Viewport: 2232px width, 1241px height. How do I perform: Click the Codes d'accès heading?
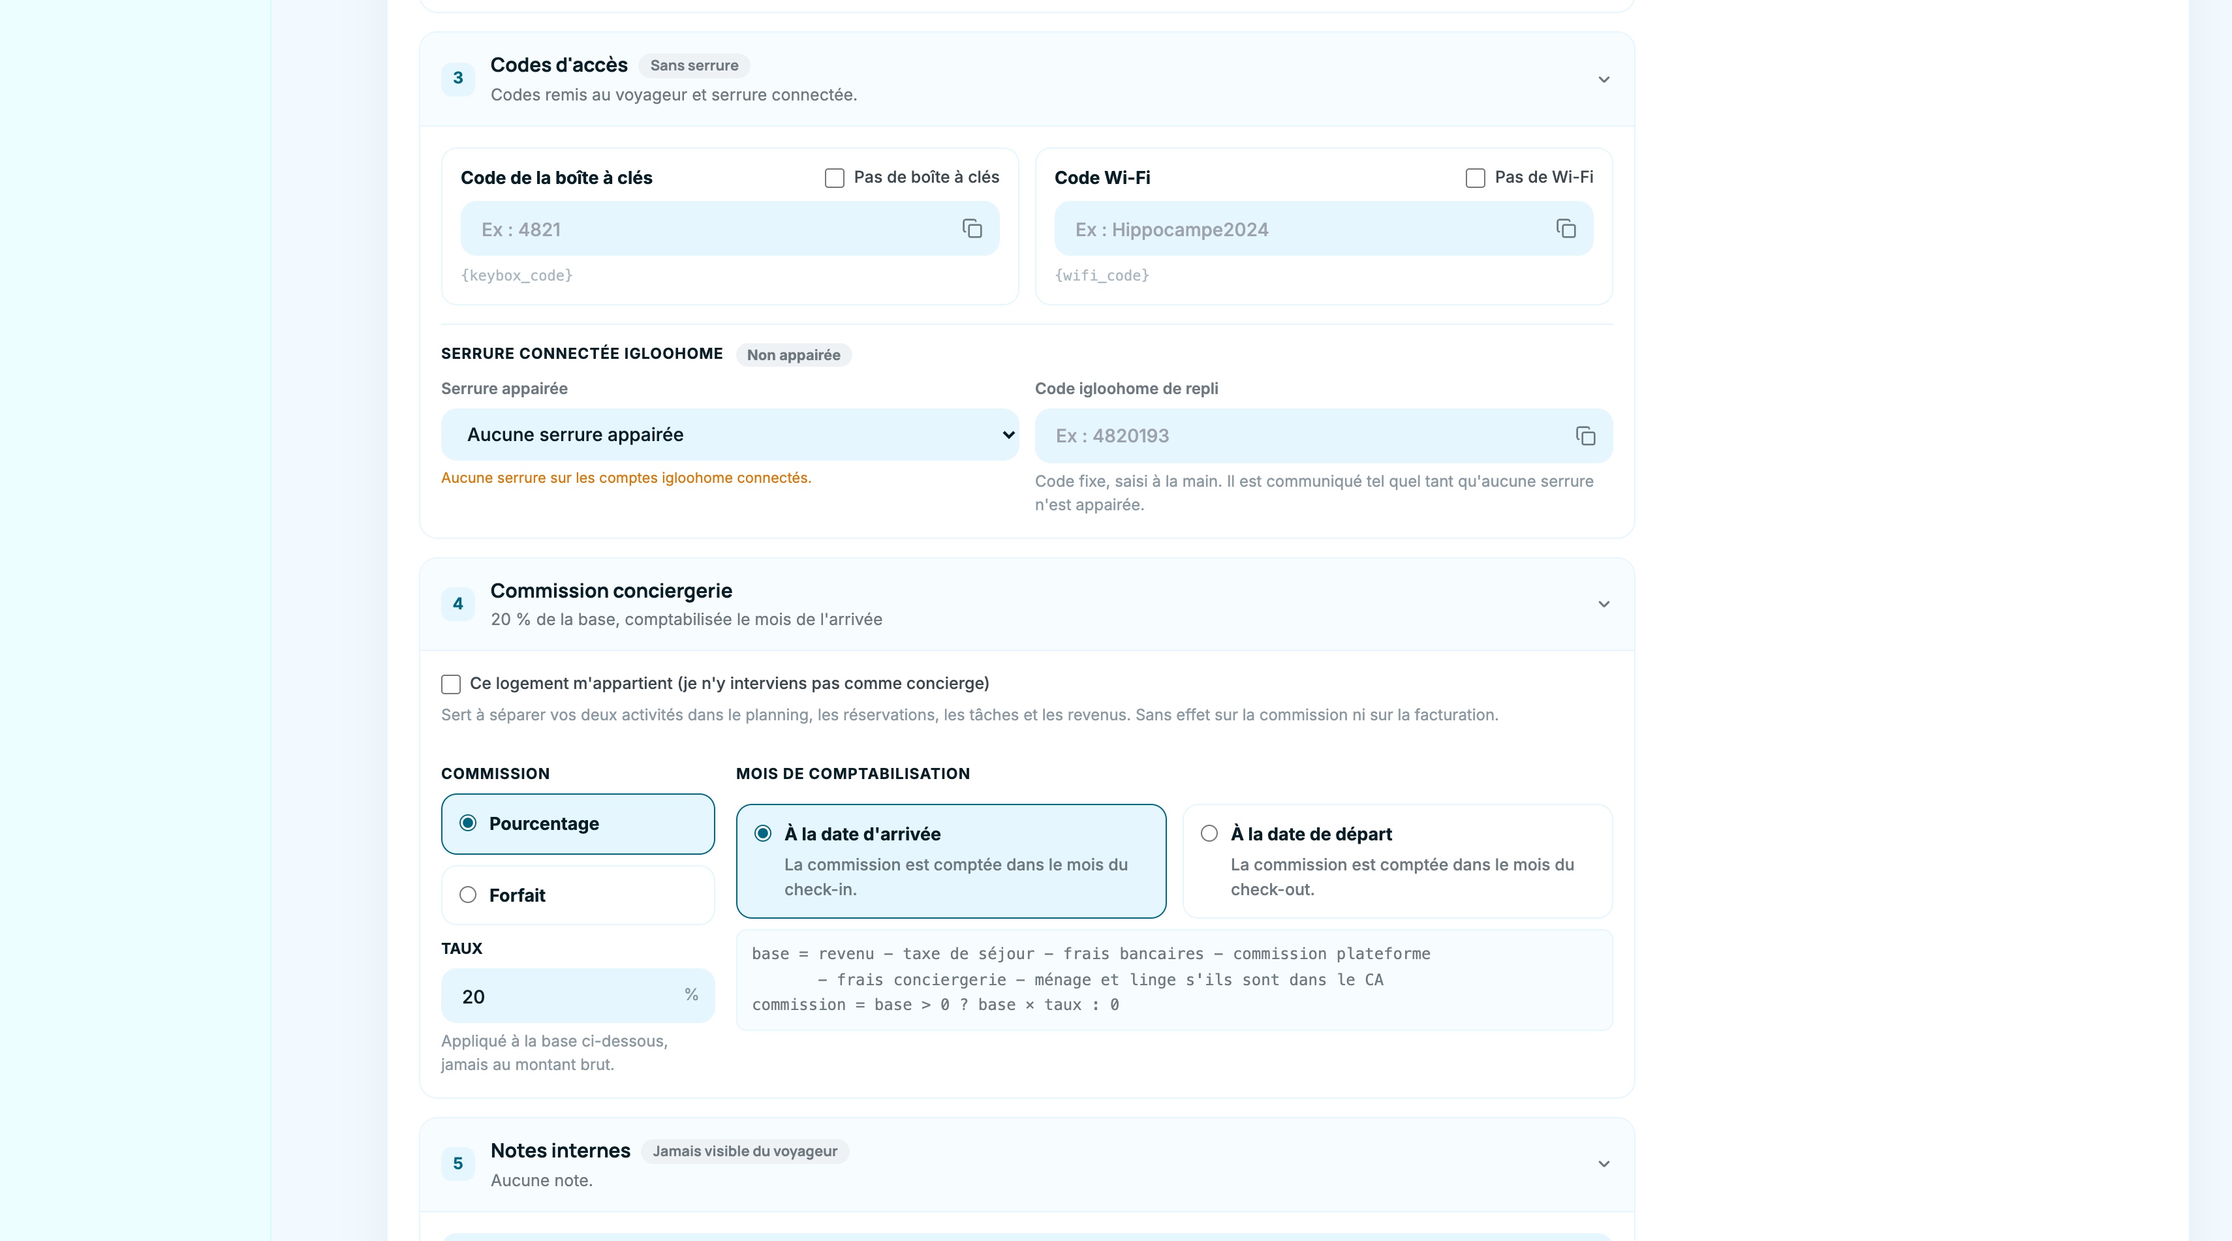click(x=559, y=65)
